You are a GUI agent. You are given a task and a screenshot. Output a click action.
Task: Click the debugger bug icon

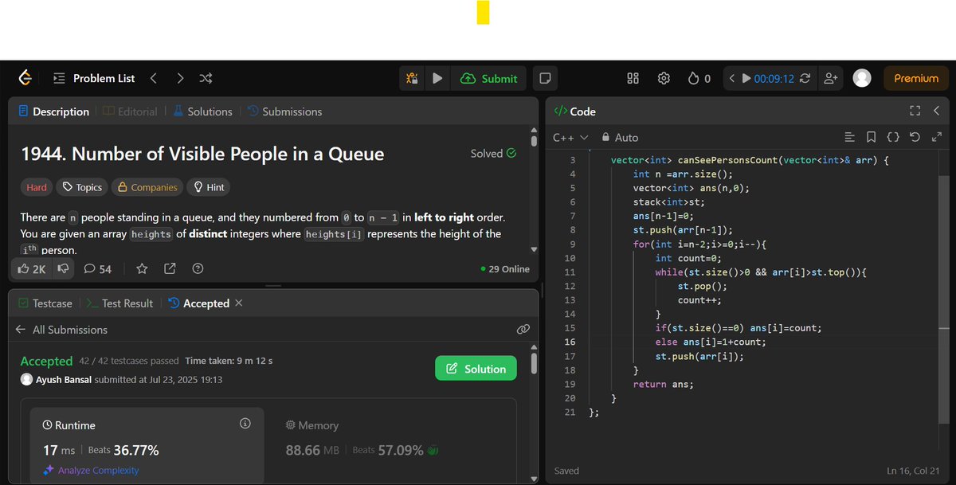(412, 78)
